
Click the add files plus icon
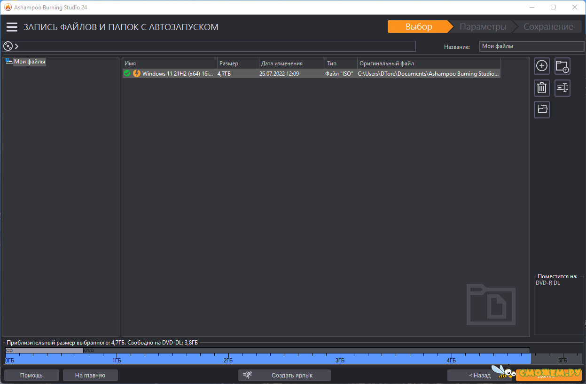coord(542,66)
